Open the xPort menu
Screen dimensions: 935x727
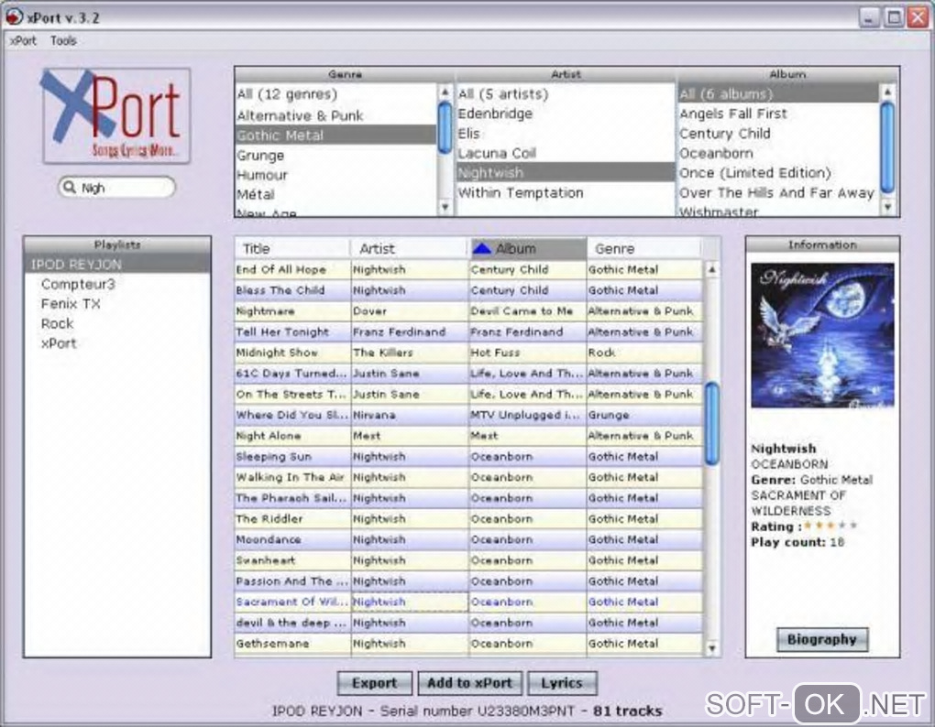coord(23,40)
